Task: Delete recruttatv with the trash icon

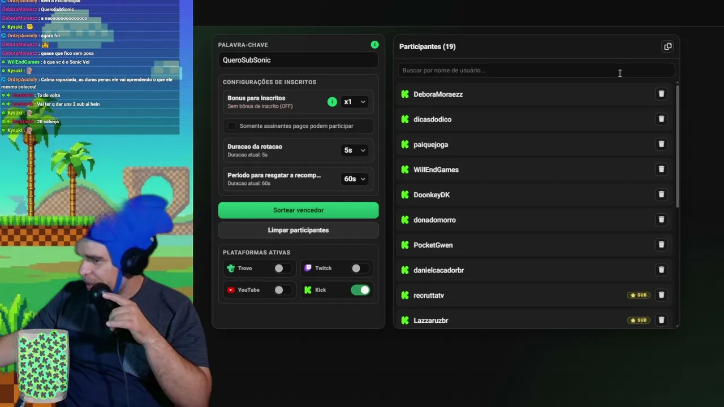Action: tap(661, 295)
